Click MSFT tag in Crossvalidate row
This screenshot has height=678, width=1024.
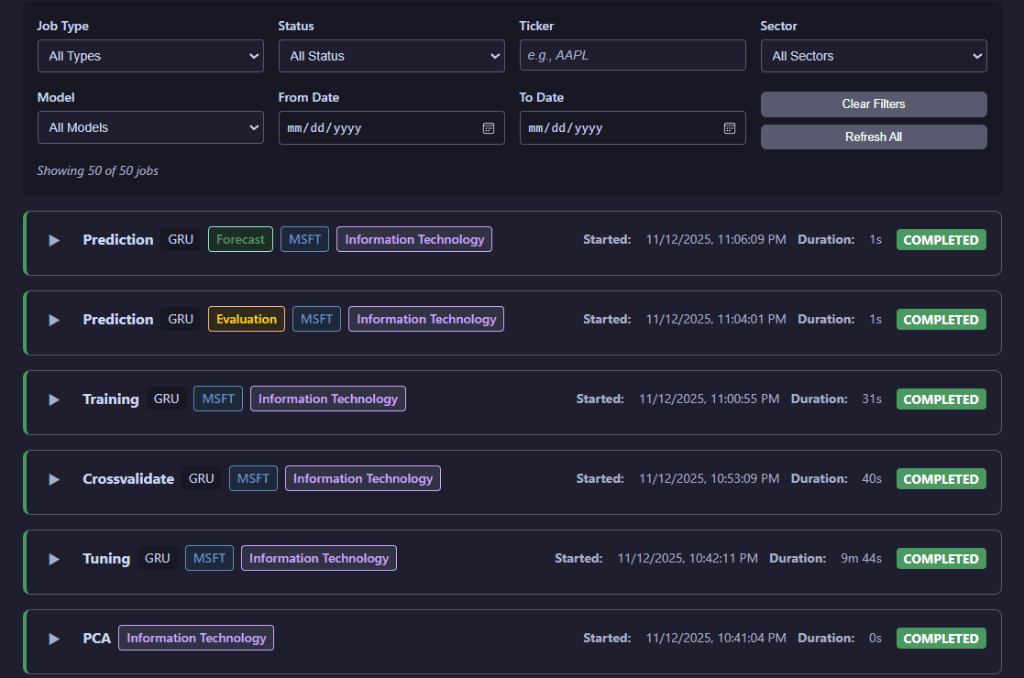pos(253,478)
